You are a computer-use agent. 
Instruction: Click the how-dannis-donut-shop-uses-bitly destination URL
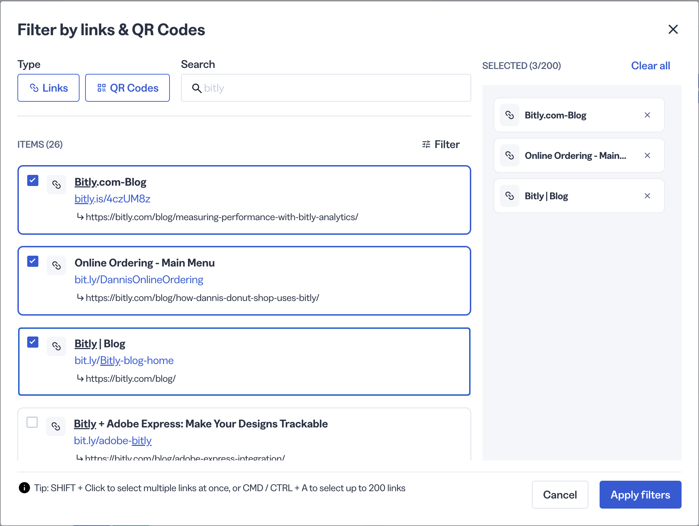pyautogui.click(x=202, y=298)
